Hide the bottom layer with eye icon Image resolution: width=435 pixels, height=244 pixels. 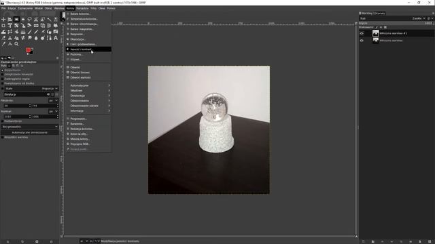click(362, 41)
